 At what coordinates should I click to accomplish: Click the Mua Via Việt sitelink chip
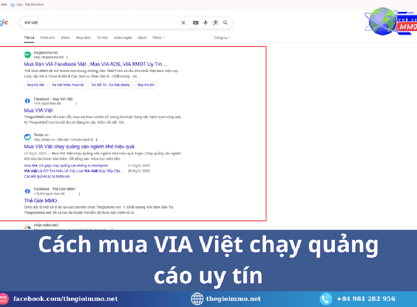click(36, 85)
